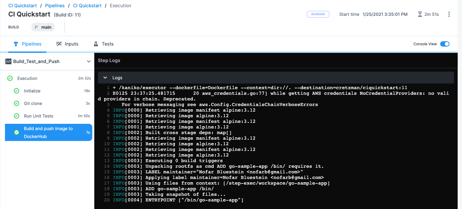462x209 pixels.
Task: Click the three-dot more options icon
Action: pyautogui.click(x=449, y=14)
